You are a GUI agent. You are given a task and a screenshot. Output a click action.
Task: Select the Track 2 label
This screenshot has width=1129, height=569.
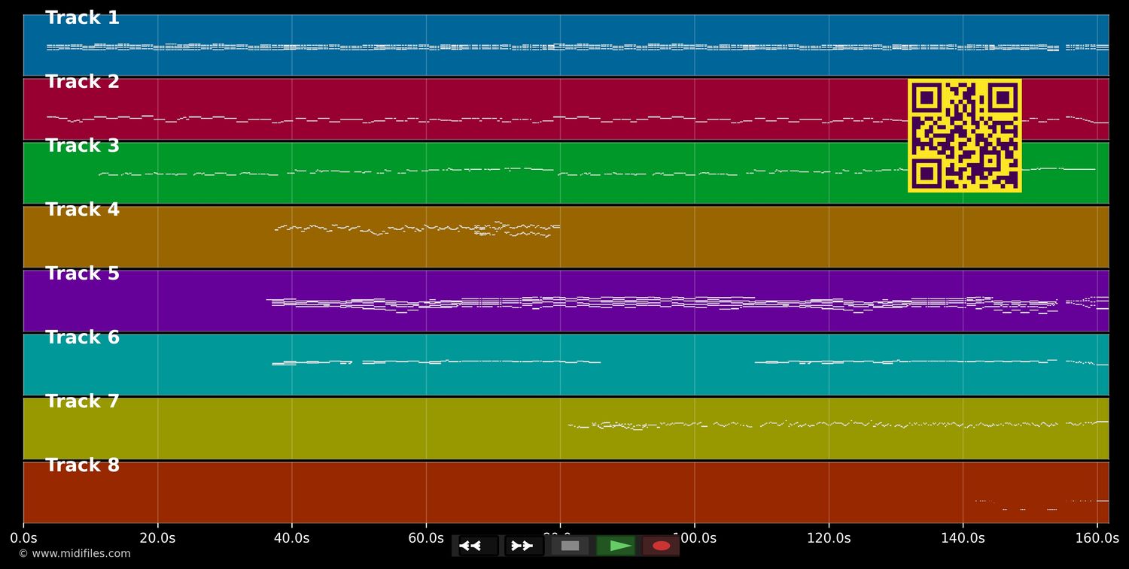coord(82,82)
